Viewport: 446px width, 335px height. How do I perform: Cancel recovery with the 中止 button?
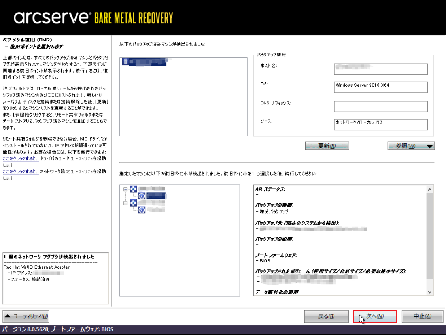tap(422, 316)
